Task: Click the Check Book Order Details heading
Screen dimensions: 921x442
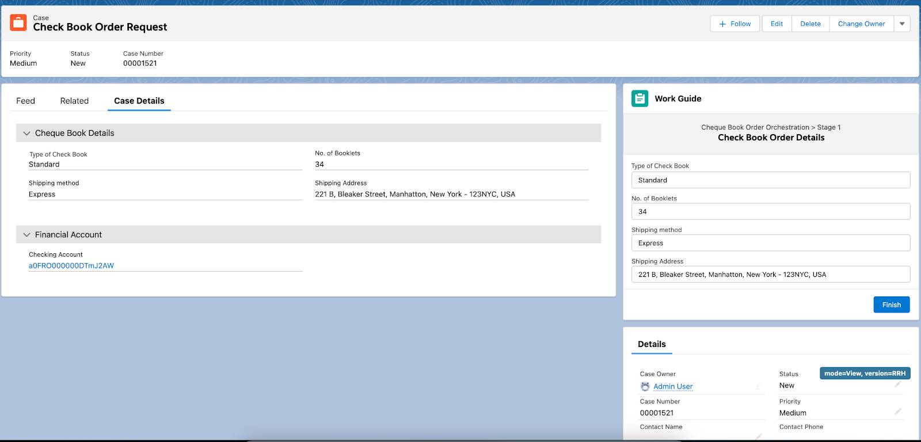Action: 771,138
